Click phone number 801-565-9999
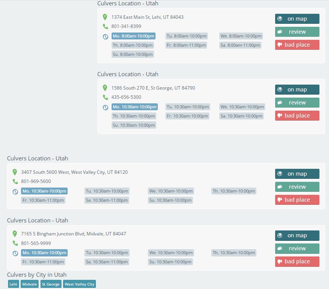This screenshot has width=329, height=289. point(36,243)
